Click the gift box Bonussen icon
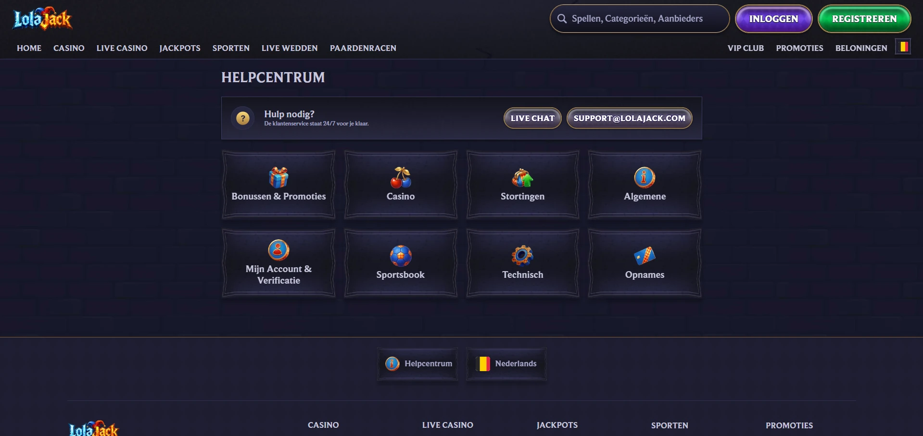This screenshot has width=923, height=436. (278, 177)
